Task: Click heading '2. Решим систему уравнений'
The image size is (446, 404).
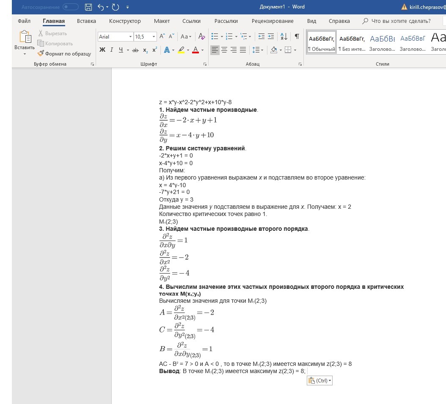Action: point(203,148)
